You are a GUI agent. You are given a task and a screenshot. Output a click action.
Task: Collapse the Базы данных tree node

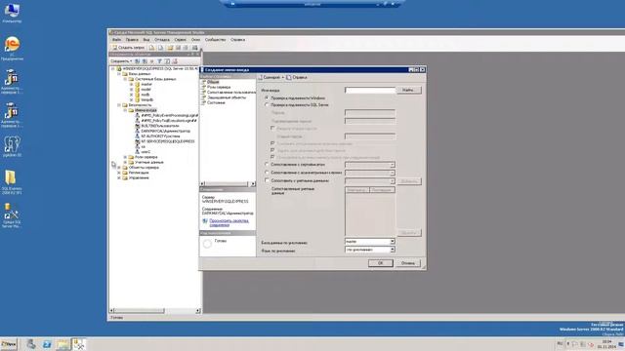click(119, 74)
